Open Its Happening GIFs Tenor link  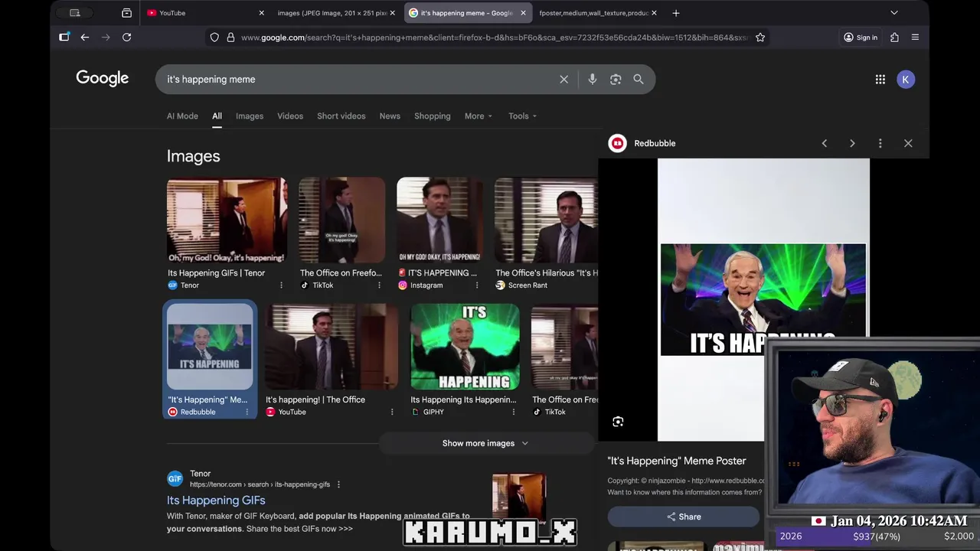216,500
